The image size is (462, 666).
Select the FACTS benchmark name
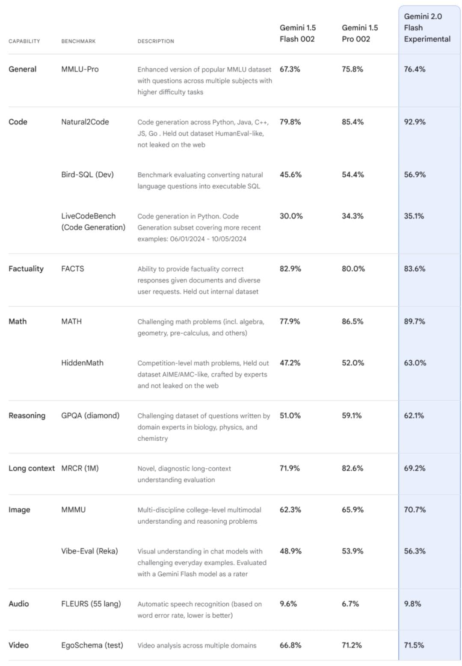coord(73,268)
